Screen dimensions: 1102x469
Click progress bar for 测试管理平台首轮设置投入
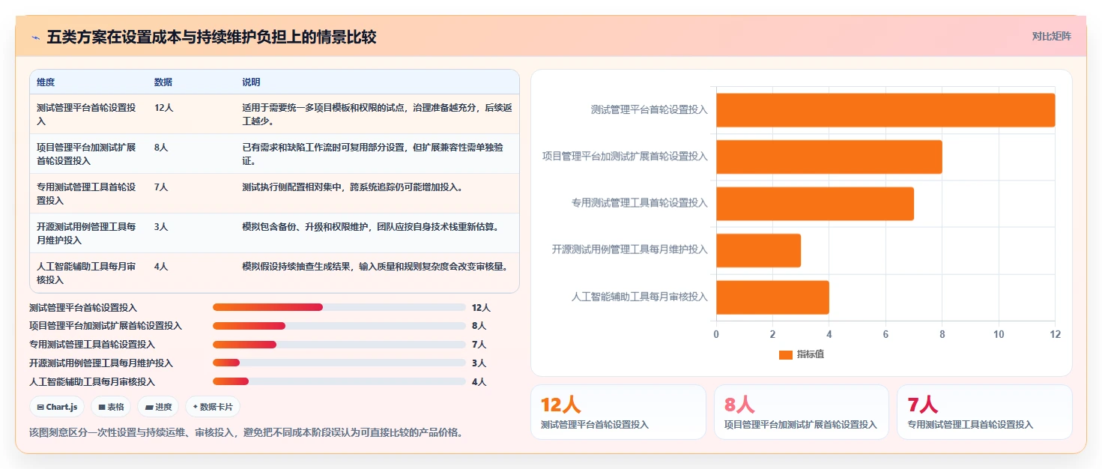point(339,307)
